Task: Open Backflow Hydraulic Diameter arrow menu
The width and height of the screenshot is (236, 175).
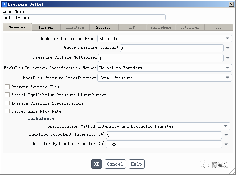Action: 226,144
